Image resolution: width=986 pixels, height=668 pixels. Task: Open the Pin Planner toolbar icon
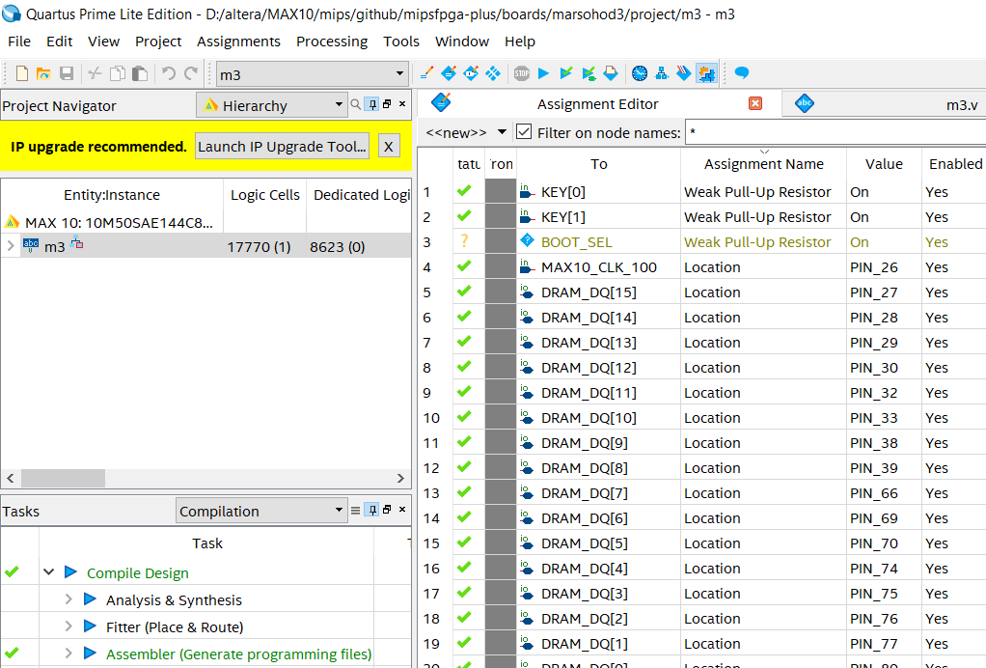(x=471, y=73)
